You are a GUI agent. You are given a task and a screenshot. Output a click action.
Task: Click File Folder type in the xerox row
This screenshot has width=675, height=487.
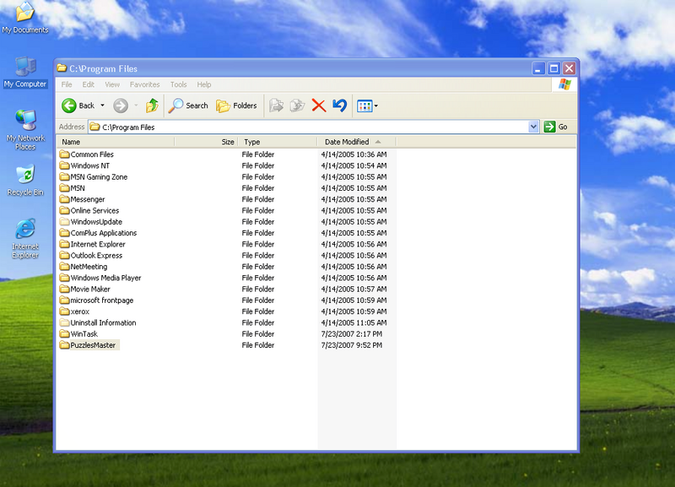[258, 311]
